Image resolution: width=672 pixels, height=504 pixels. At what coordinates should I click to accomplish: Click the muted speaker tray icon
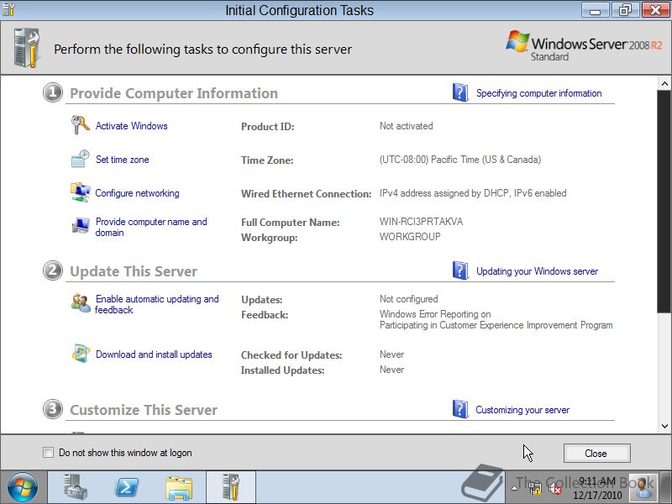(555, 488)
